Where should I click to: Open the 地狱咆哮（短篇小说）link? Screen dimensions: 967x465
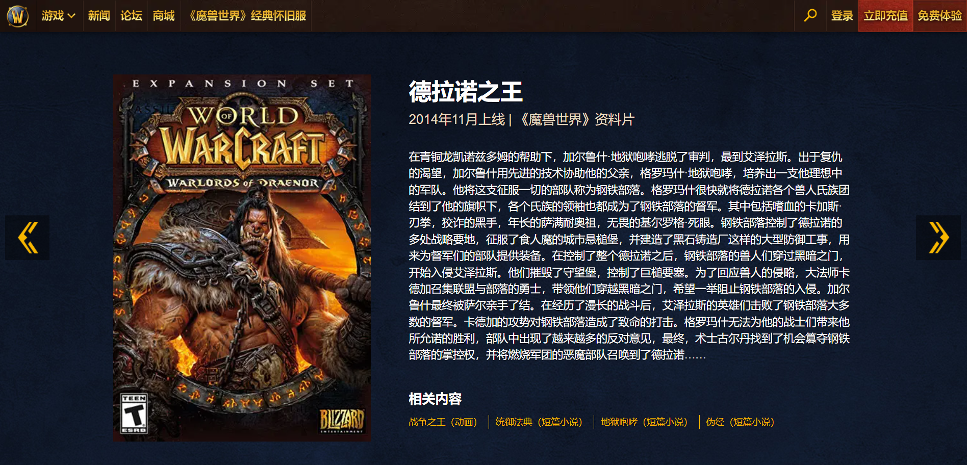(x=645, y=422)
